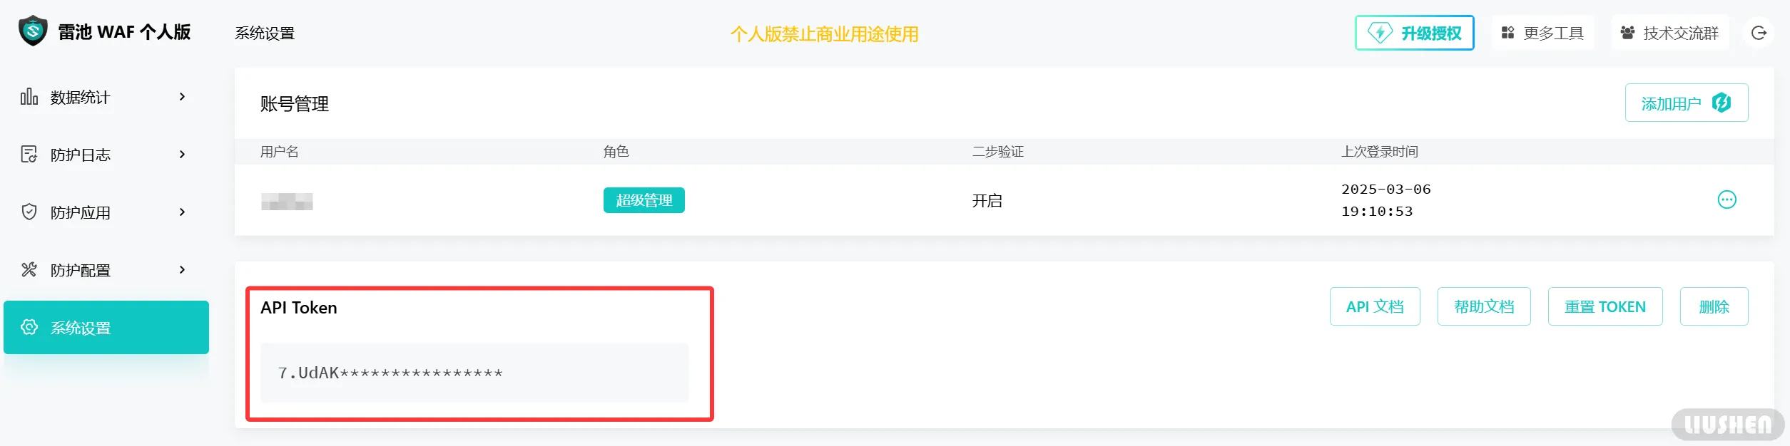Click the masked API Token field
This screenshot has height=446, width=1790.
click(x=474, y=373)
